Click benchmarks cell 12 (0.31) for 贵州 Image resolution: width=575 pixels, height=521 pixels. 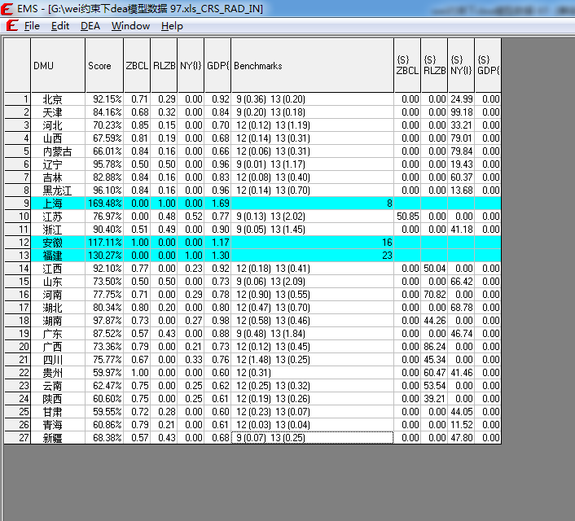tap(313, 373)
